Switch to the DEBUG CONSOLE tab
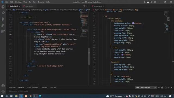Viewport: 174px width, 98px height. 32,88
